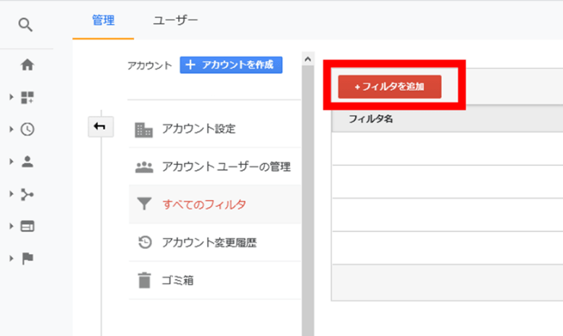This screenshot has height=336, width=563.
Task: Click the フィルタを追加 button
Action: coord(390,86)
